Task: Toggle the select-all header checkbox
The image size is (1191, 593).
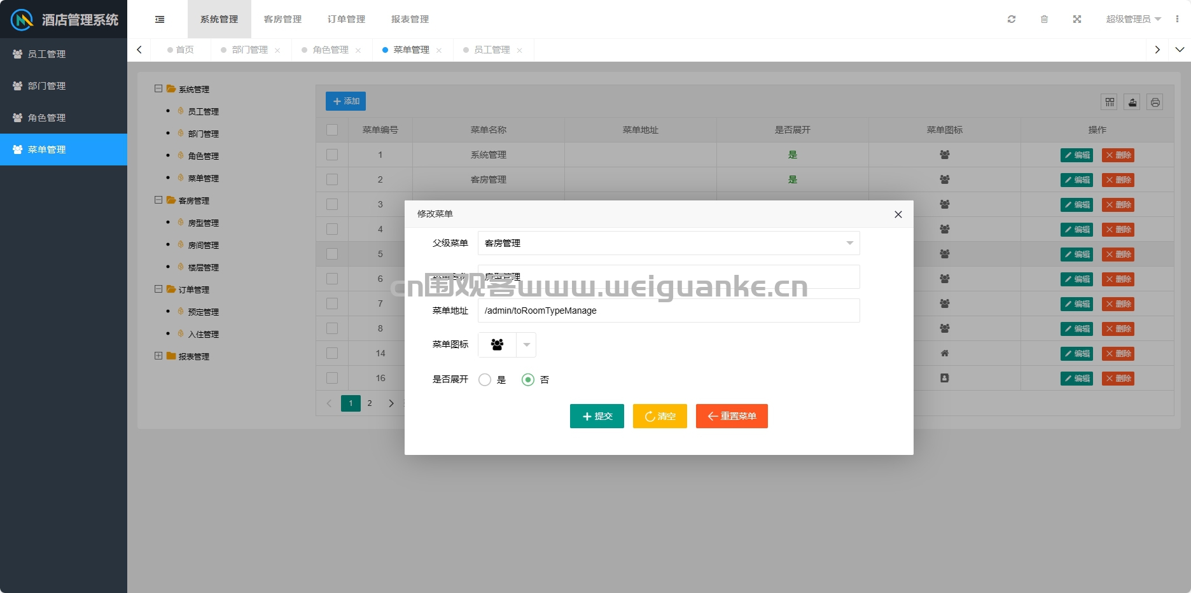Action: [332, 130]
